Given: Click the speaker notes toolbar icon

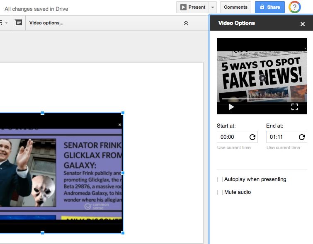Looking at the screenshot, I should click(x=18, y=22).
